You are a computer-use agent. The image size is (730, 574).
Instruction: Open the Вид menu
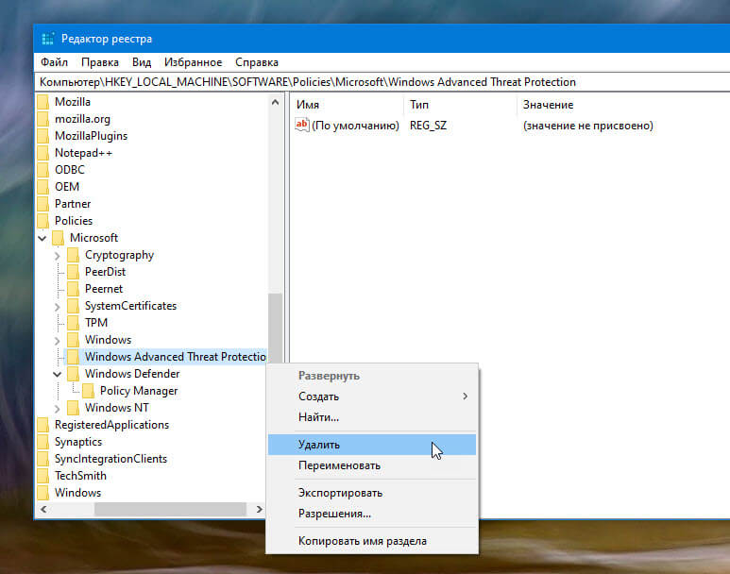coord(142,62)
